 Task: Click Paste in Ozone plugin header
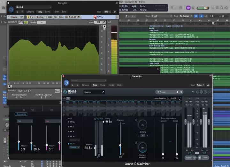103,85
